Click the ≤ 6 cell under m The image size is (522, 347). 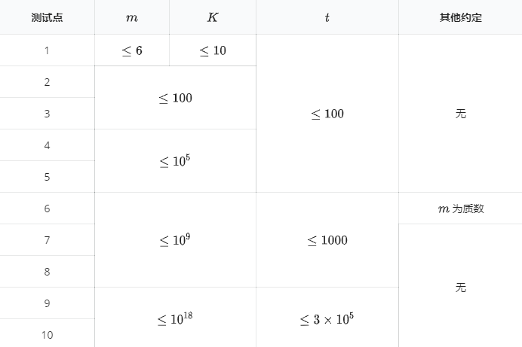coord(132,50)
